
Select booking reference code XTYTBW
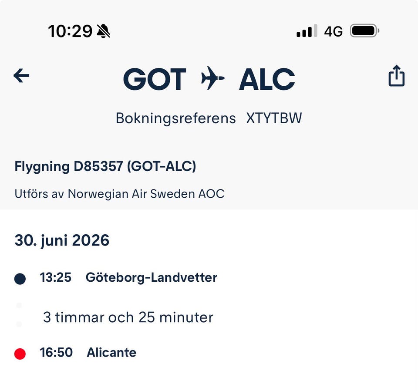274,118
